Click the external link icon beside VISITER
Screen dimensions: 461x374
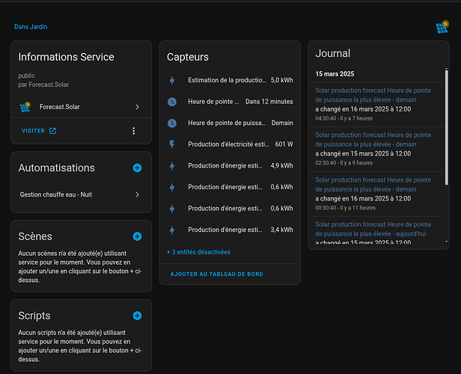52,131
